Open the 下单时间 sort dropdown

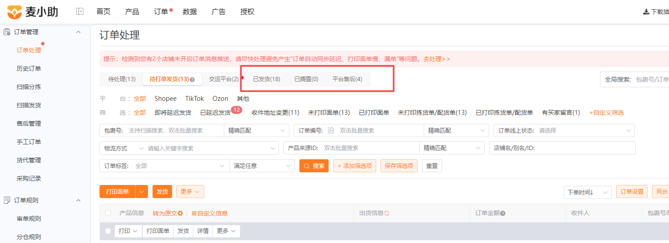point(587,192)
